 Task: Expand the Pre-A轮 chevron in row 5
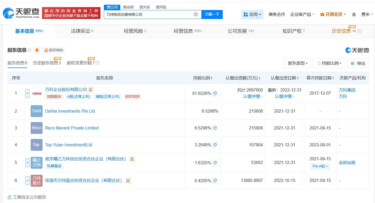[x=326, y=166]
